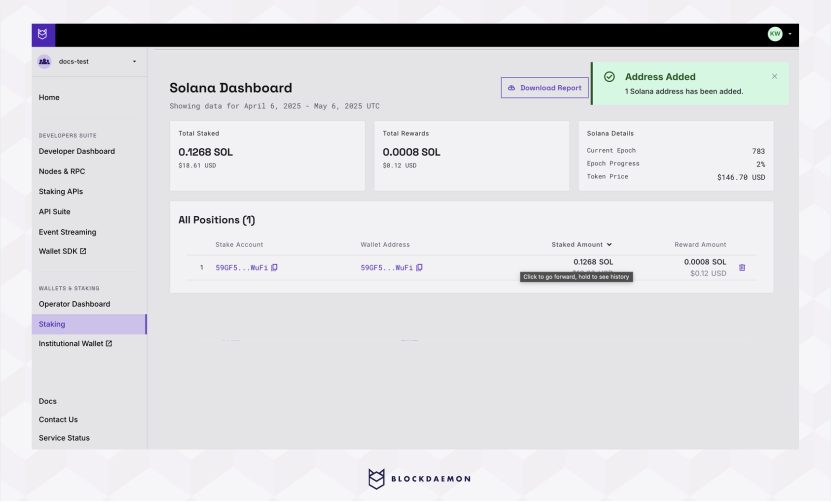Click the row staked amount 0.1268 SOL
Screen dimensions: 831x502
[593, 262]
